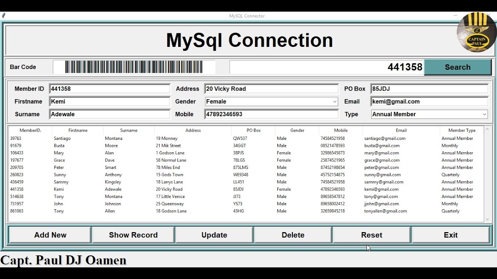Click the Add New button
The image size is (497, 279).
click(50, 235)
